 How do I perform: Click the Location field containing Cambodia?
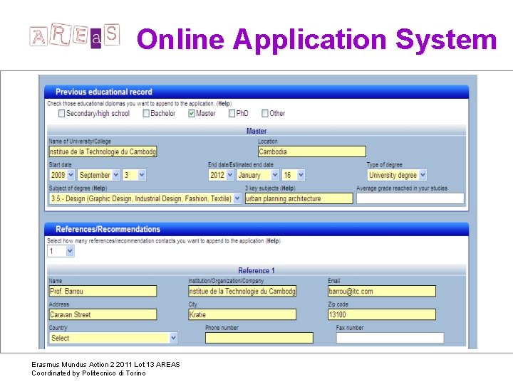click(x=312, y=151)
